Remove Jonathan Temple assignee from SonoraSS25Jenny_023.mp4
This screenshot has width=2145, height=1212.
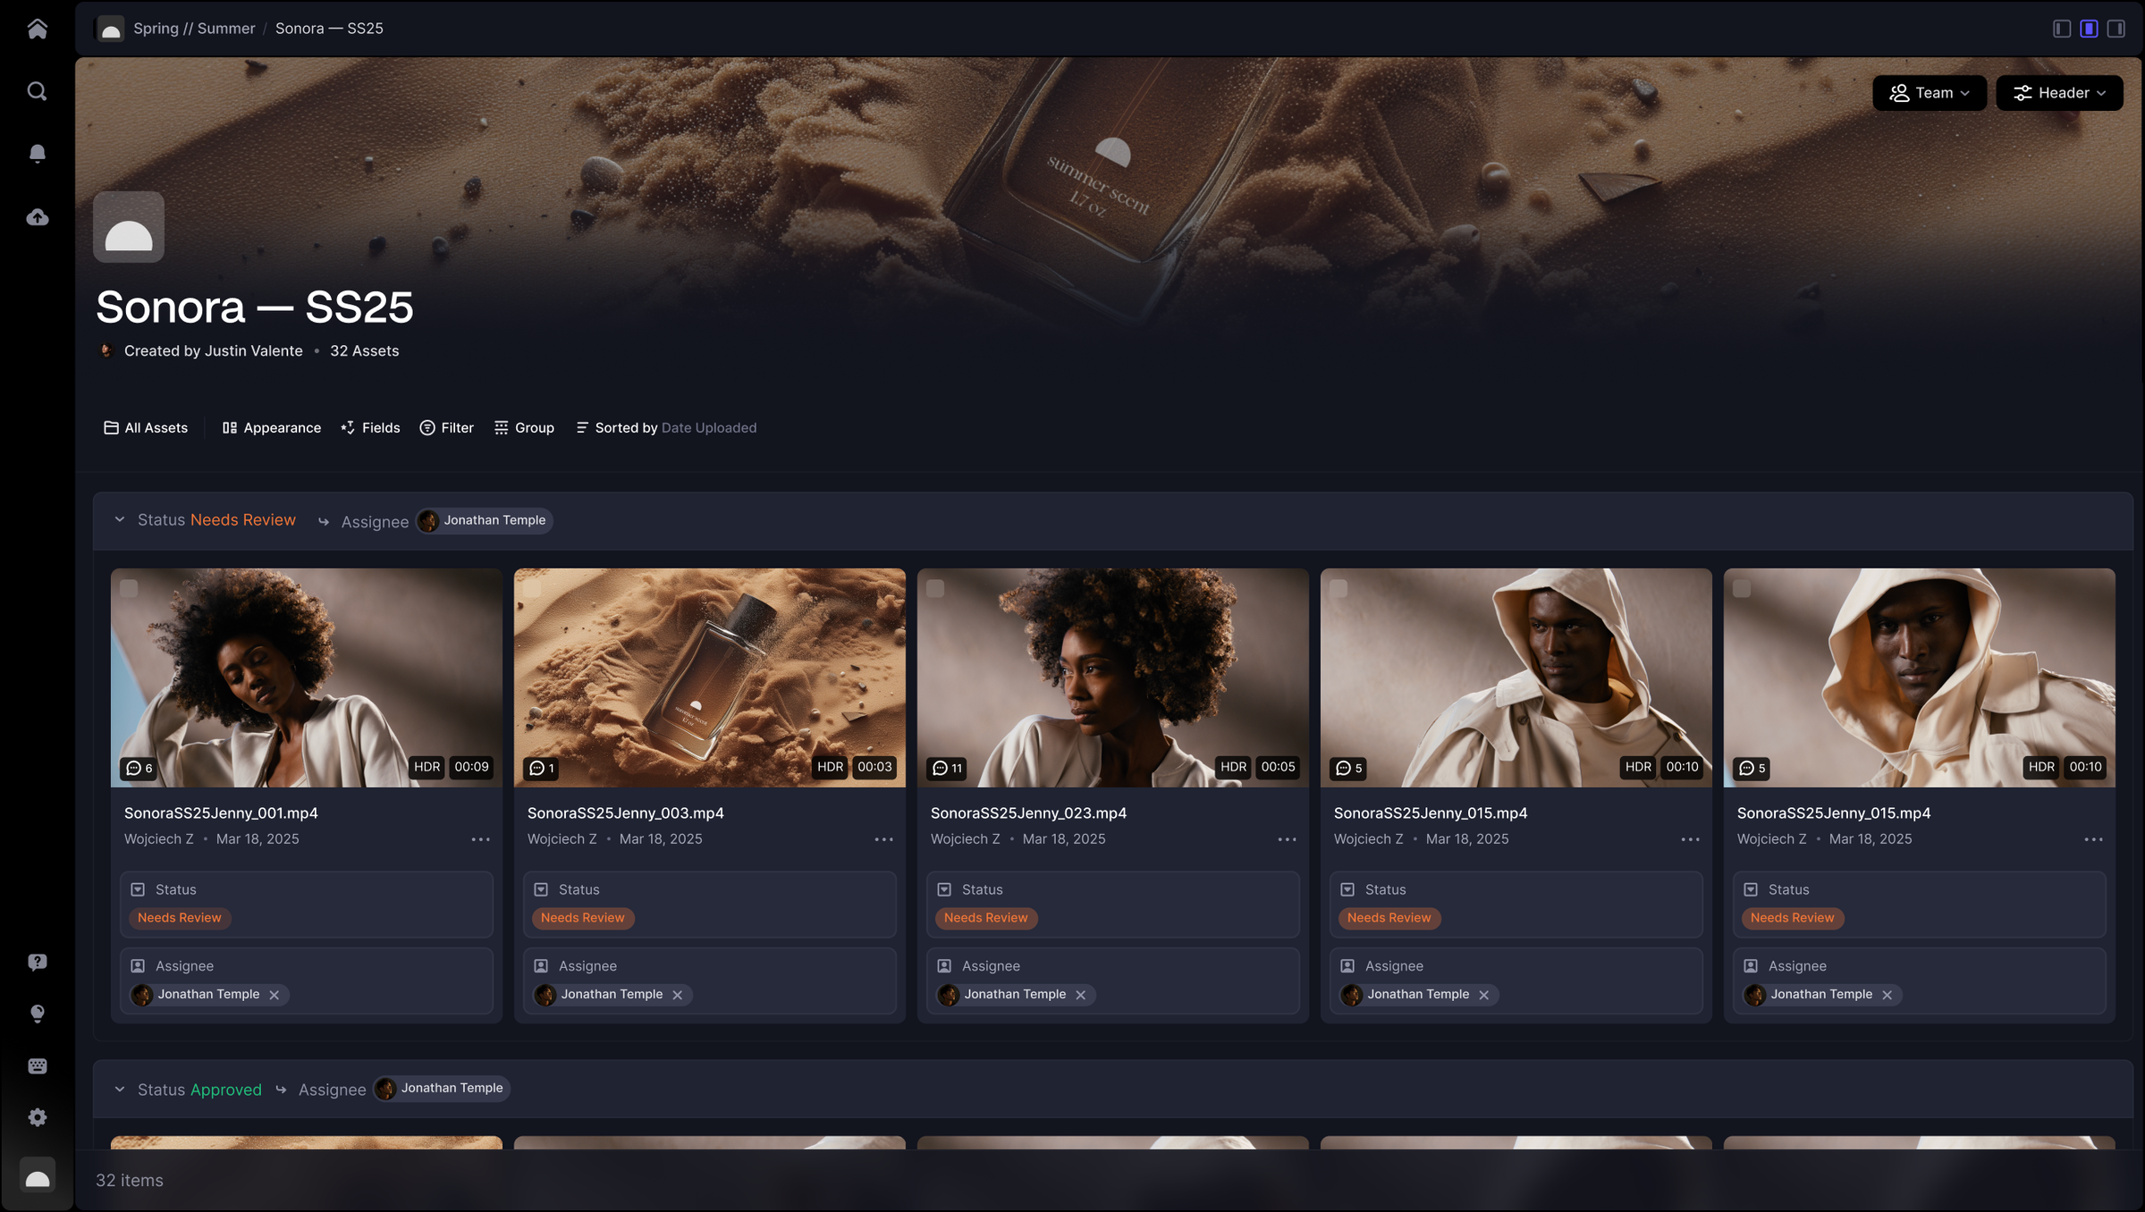click(1080, 995)
